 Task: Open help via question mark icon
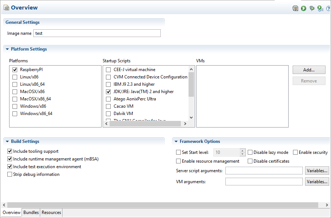coord(328,8)
